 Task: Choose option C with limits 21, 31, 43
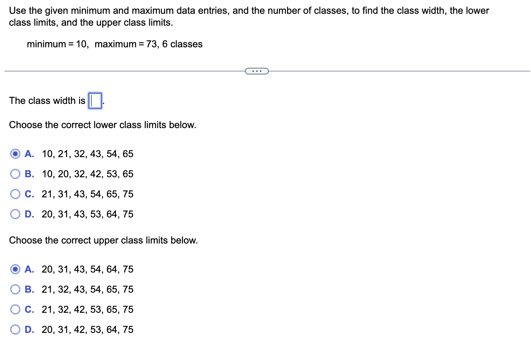[15, 194]
